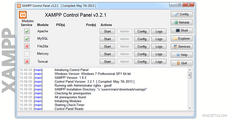Open Help with the question mark button

coord(181,55)
